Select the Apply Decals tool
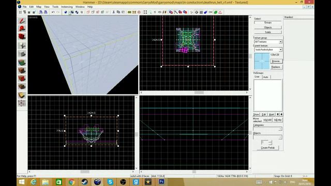The width and height of the screenshot is (331, 186). click(x=22, y=79)
